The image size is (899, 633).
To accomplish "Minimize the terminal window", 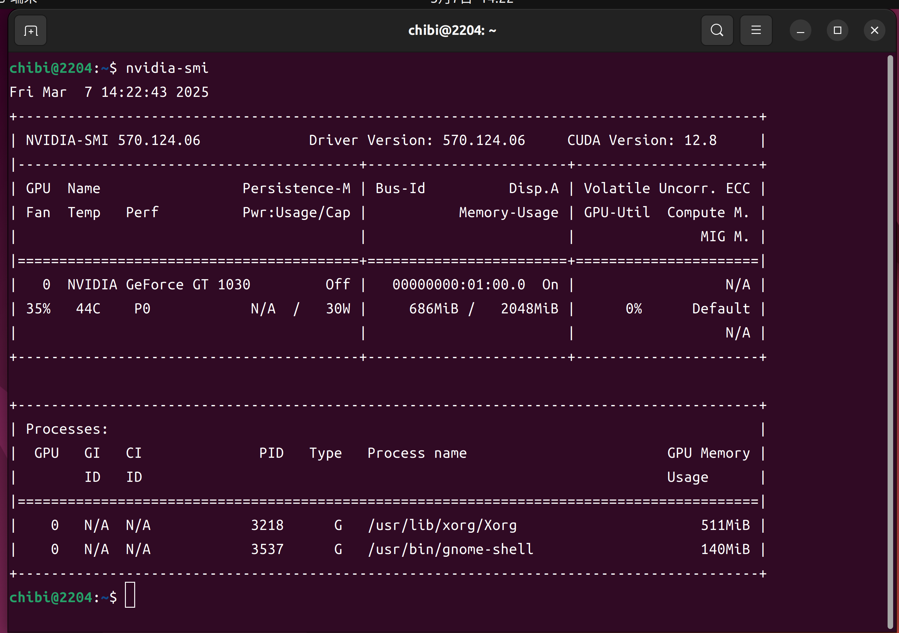I will (x=800, y=31).
